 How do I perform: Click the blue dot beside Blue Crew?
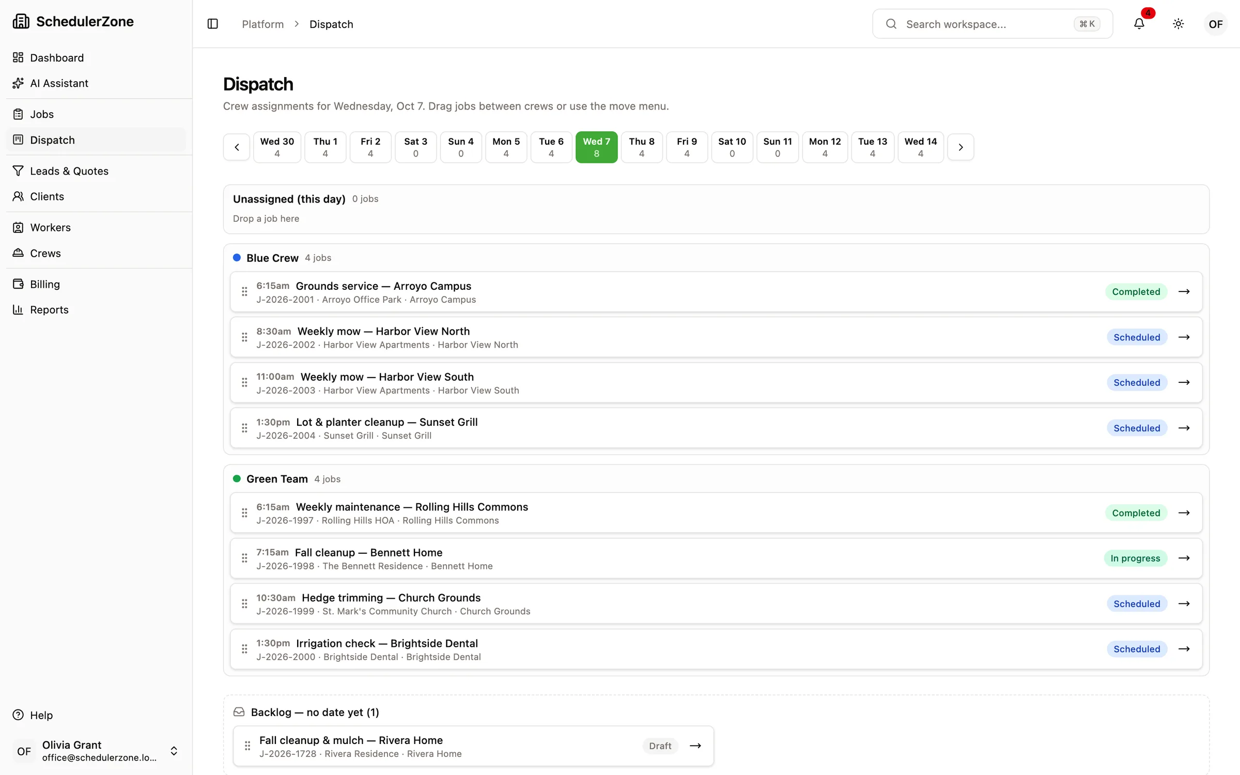237,257
